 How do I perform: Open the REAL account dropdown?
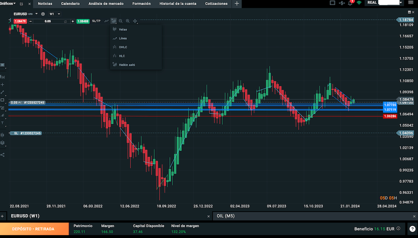[384, 3]
